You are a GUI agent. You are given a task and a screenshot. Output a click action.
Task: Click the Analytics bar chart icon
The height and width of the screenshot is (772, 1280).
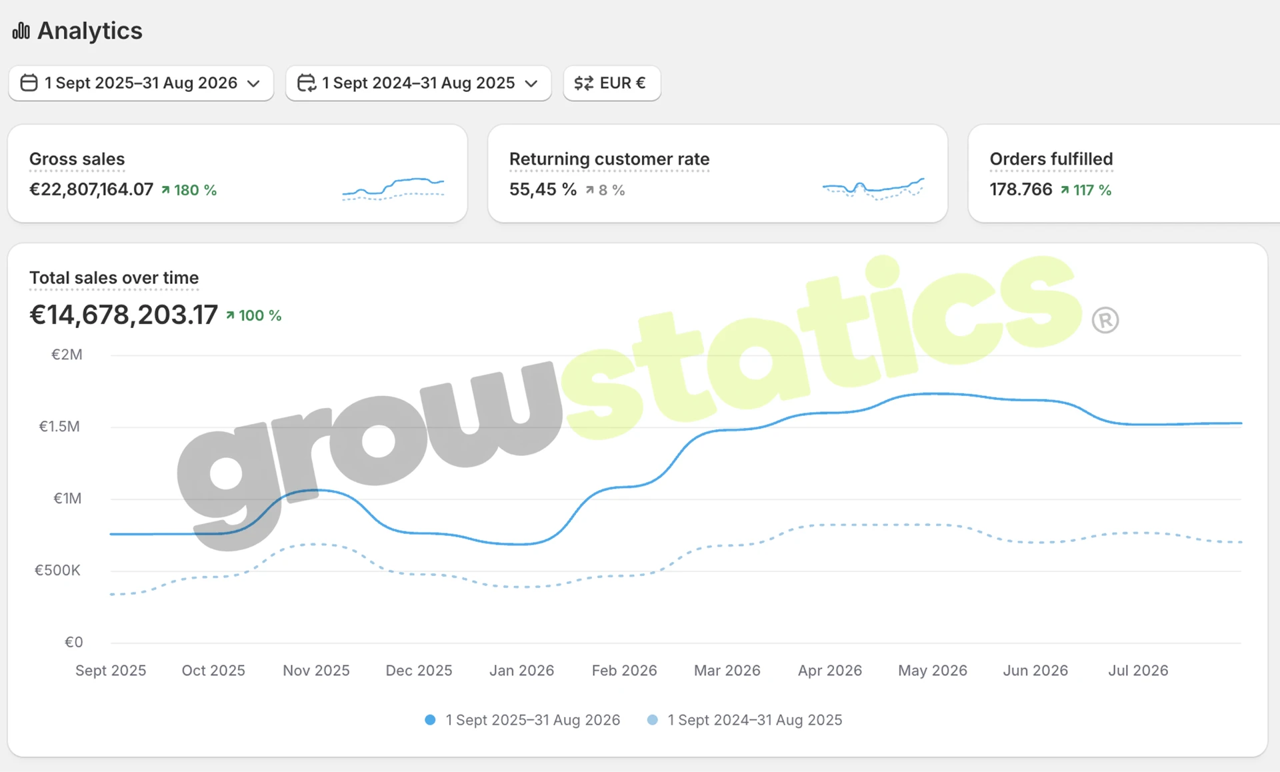tap(21, 31)
